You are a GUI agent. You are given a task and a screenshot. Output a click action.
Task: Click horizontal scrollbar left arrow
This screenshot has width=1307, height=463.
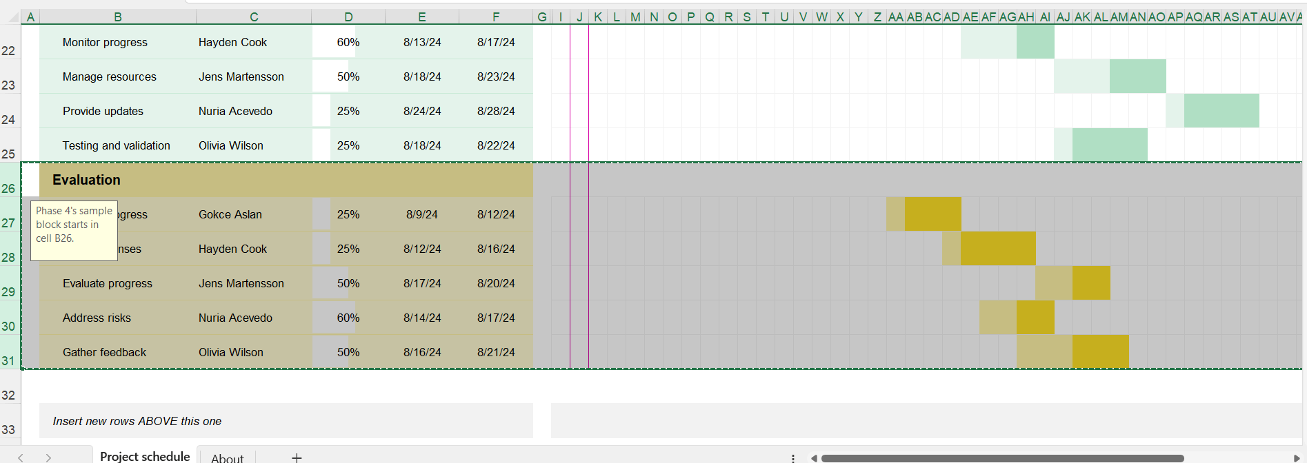point(814,458)
